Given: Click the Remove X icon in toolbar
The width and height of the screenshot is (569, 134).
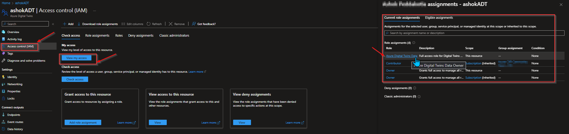Looking at the screenshot, I should (x=171, y=24).
